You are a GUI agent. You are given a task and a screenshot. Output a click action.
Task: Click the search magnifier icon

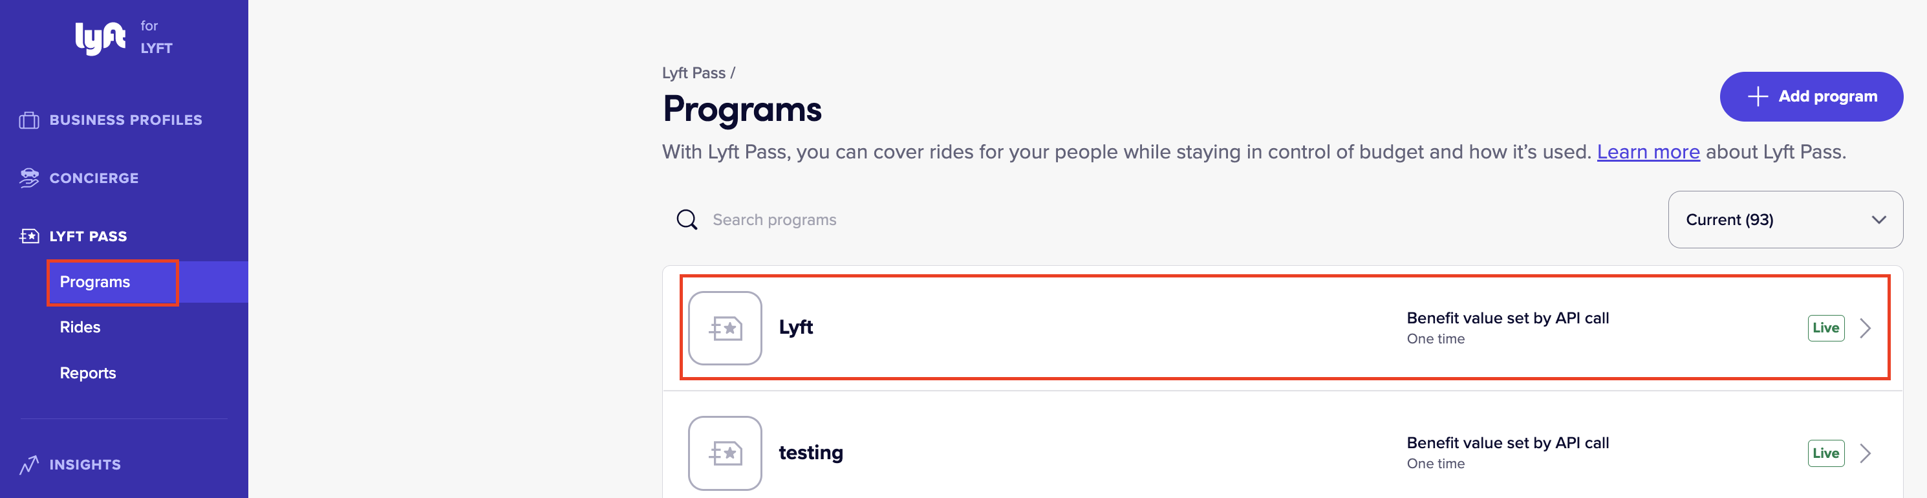tap(687, 220)
